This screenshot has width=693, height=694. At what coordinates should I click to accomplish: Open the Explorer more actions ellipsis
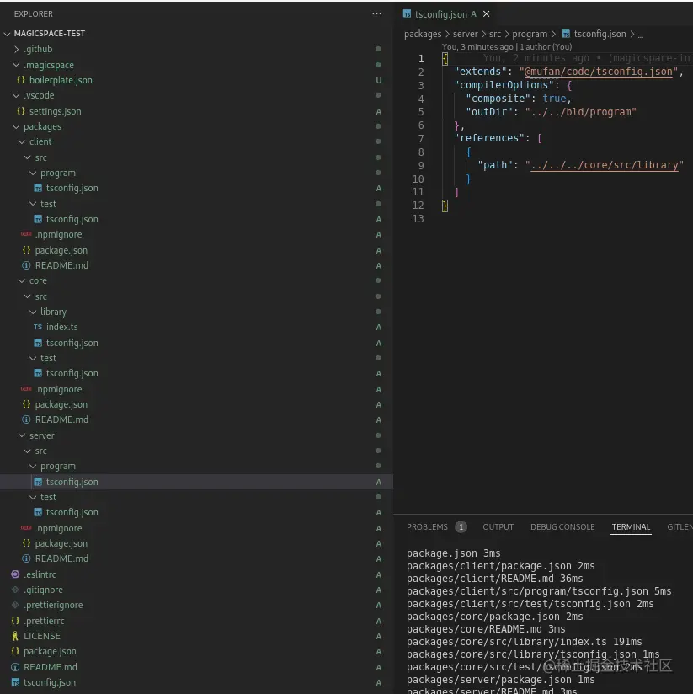[x=376, y=14]
